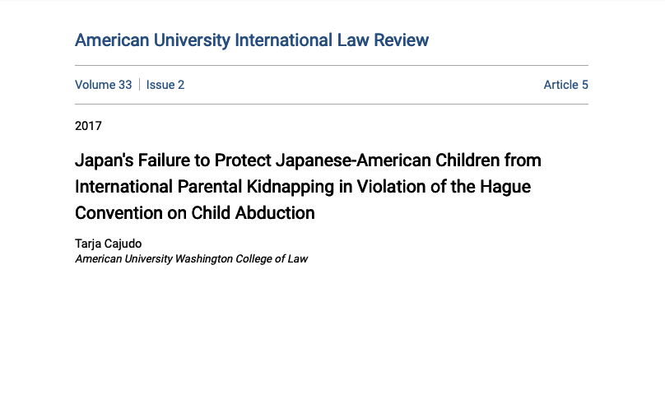
Task: Click the horizontal rule below the journal title
Action: click(332, 65)
